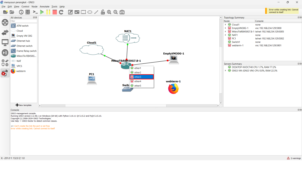Viewport: 302px width, 170px height.
Task: Expand MikroTikRB450G7.8-1 in Topology Summary
Action: pyautogui.click(x=225, y=32)
